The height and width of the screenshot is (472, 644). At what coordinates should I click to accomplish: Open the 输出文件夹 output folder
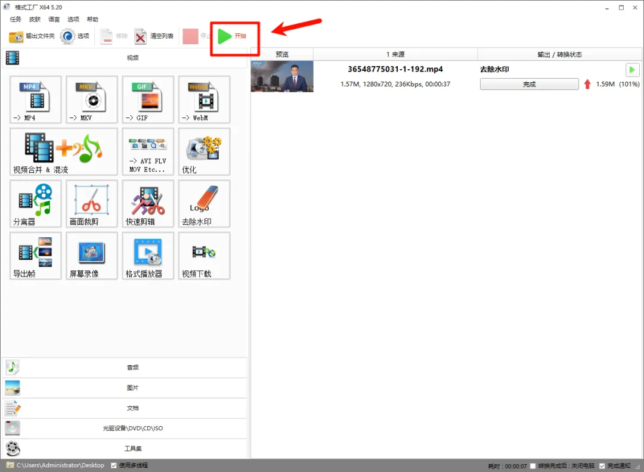[32, 36]
